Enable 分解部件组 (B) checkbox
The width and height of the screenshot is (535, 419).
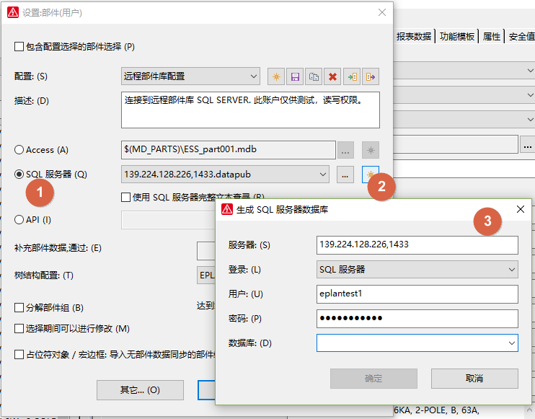coord(19,308)
